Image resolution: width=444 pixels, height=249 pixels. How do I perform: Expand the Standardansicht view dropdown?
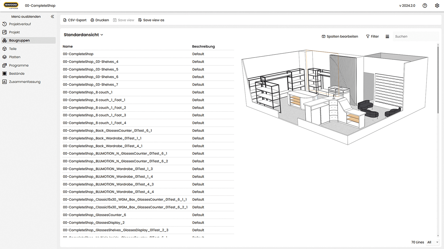click(83, 35)
